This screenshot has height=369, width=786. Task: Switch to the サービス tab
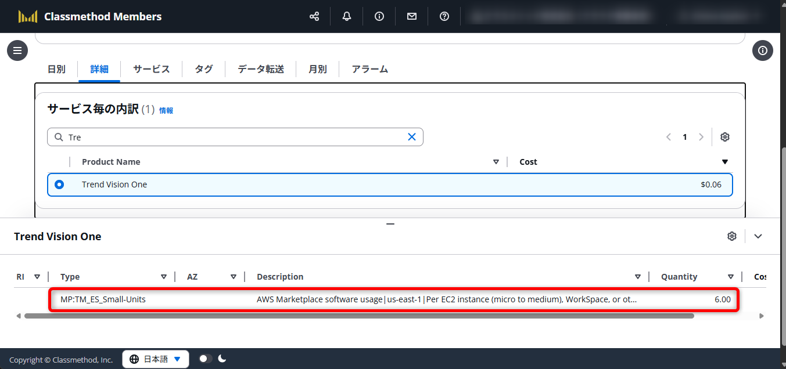(x=152, y=69)
